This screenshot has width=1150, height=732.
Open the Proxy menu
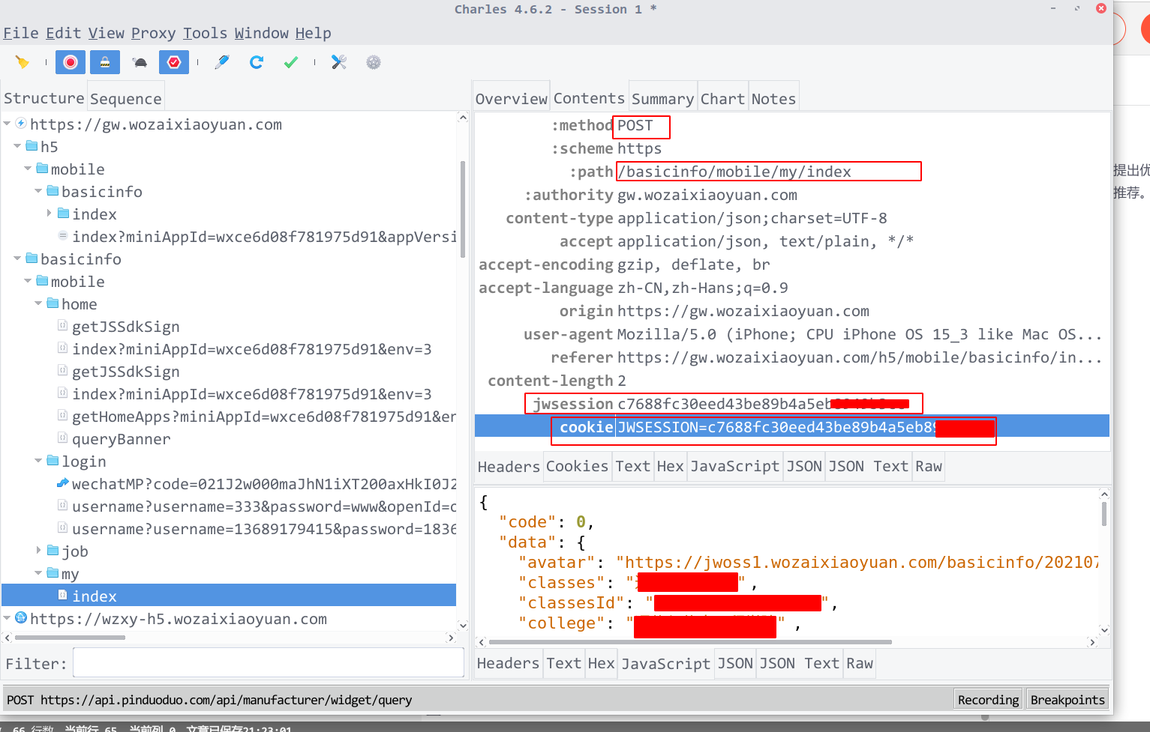coord(154,33)
